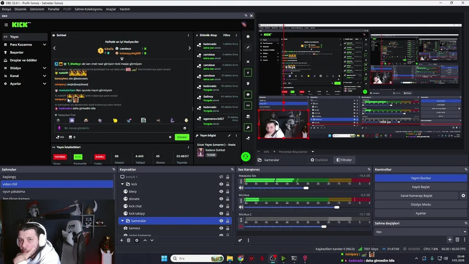Hide the donate source
This screenshot has width=469, height=264.
(x=221, y=199)
